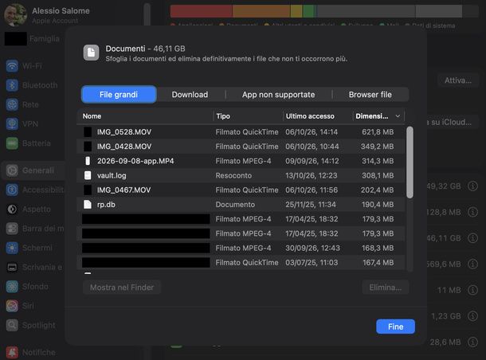Screen dimensions: 486x360
Task: Select the rp.db file row
Action: 241,205
